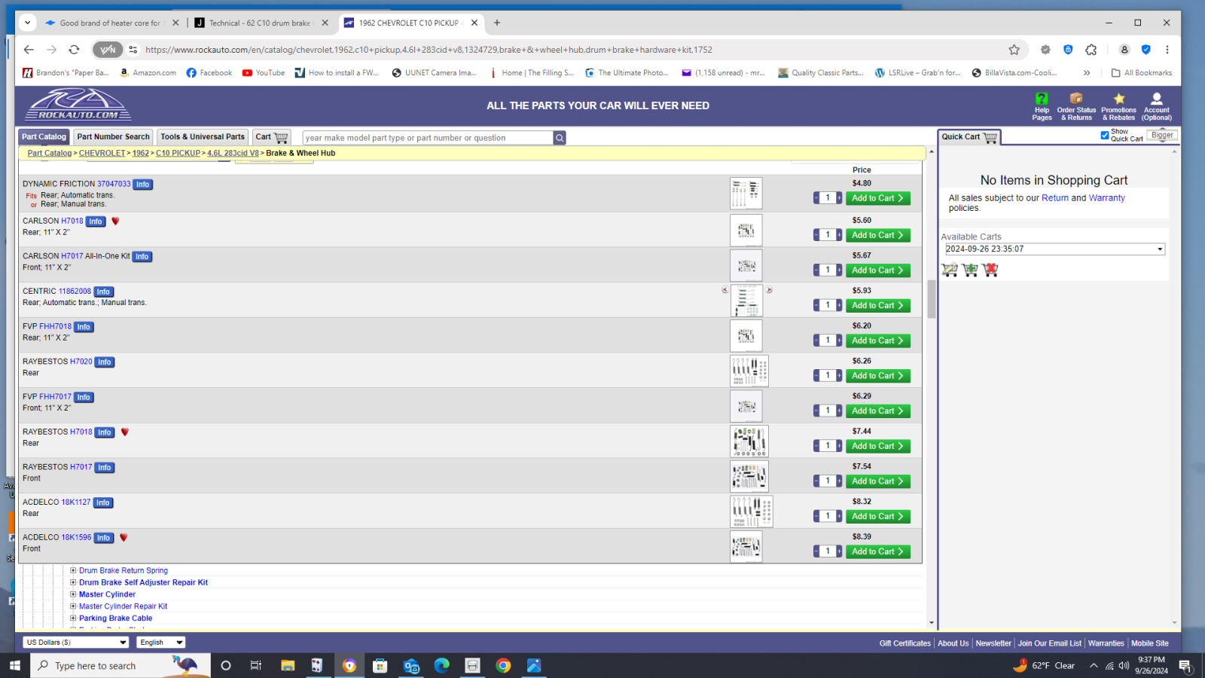Decrease quantity for CARLSON H7018

pos(816,235)
